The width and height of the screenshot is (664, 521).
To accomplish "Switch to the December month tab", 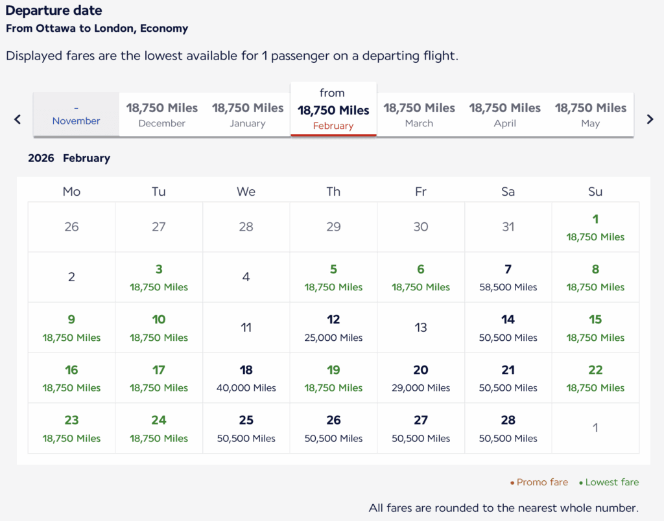I will click(x=161, y=115).
